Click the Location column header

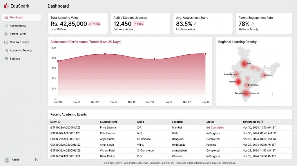[177, 122]
